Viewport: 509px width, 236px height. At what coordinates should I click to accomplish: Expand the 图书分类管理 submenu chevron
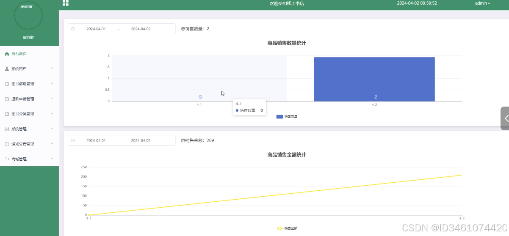52,113
